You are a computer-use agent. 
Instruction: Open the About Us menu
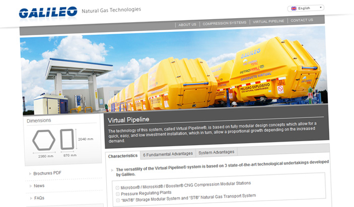[187, 23]
